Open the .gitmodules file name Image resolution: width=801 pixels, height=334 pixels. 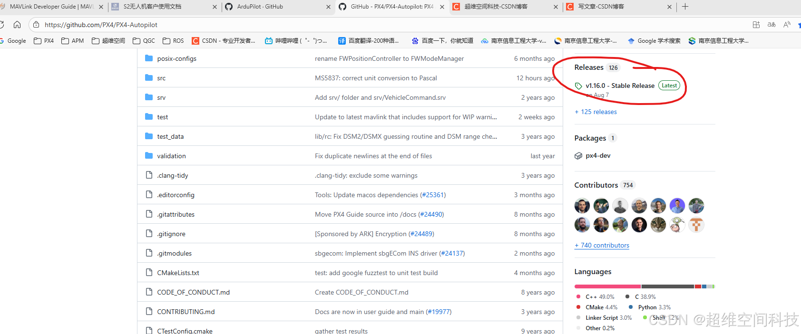(175, 254)
